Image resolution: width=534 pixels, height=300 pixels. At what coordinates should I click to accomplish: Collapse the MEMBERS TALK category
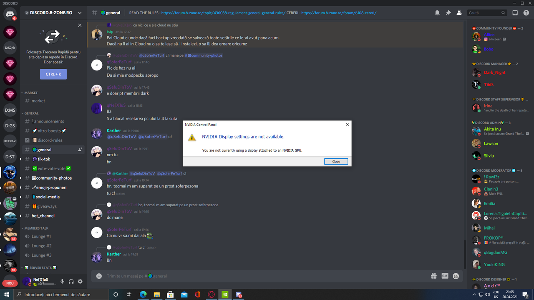tap(36, 228)
